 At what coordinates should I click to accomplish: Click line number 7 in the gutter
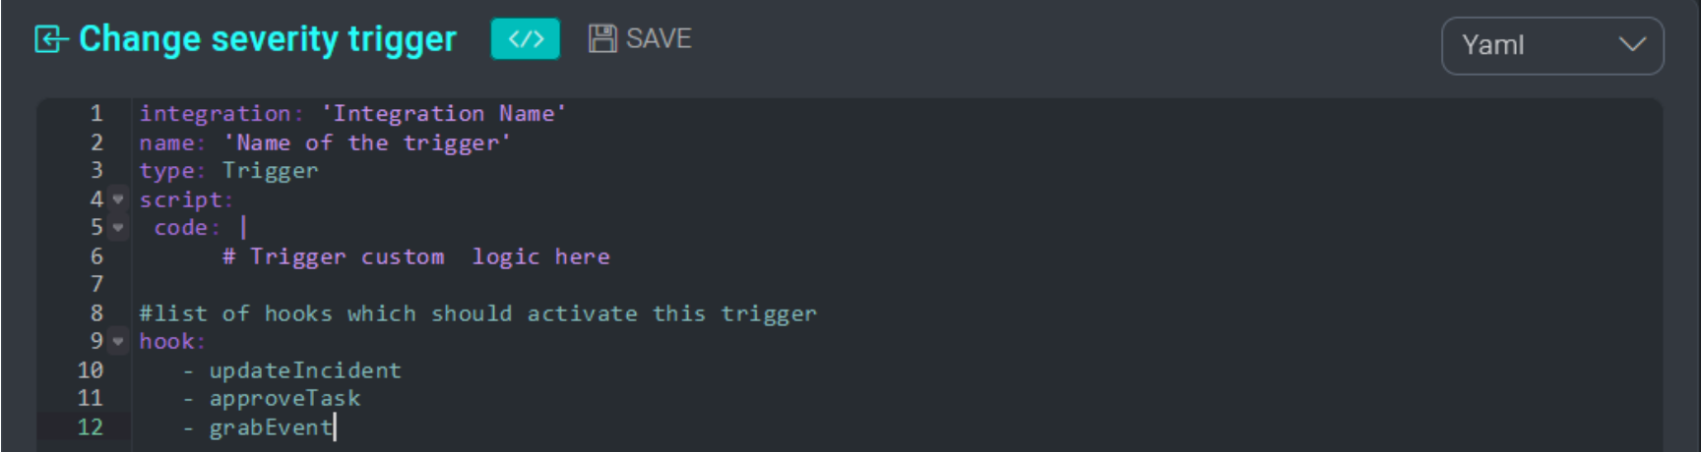tap(96, 285)
